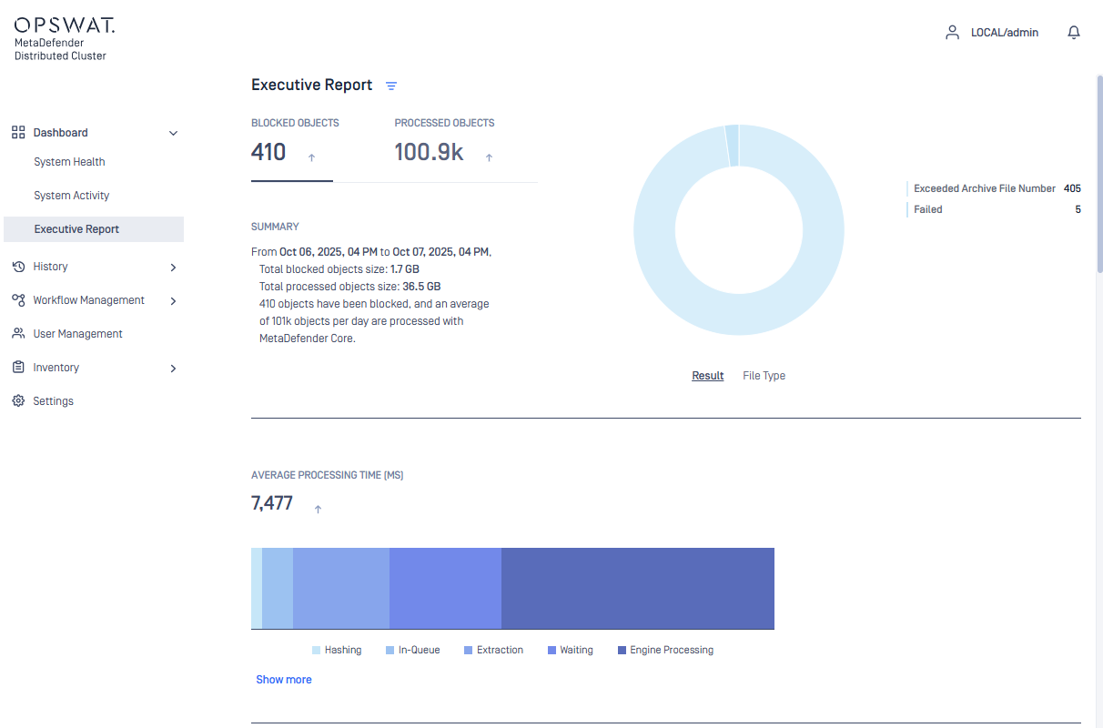Click the User Management people icon
Viewport: 1103px width, 728px height.
(18, 334)
